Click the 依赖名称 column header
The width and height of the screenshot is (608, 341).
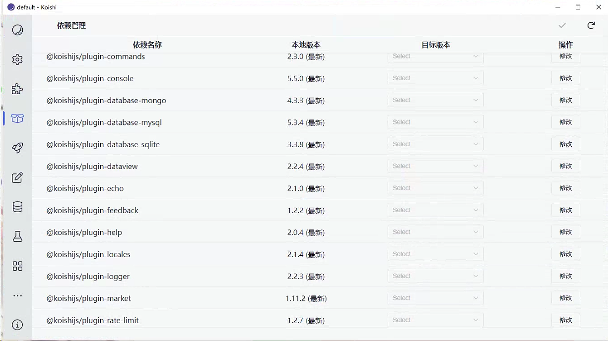point(147,45)
